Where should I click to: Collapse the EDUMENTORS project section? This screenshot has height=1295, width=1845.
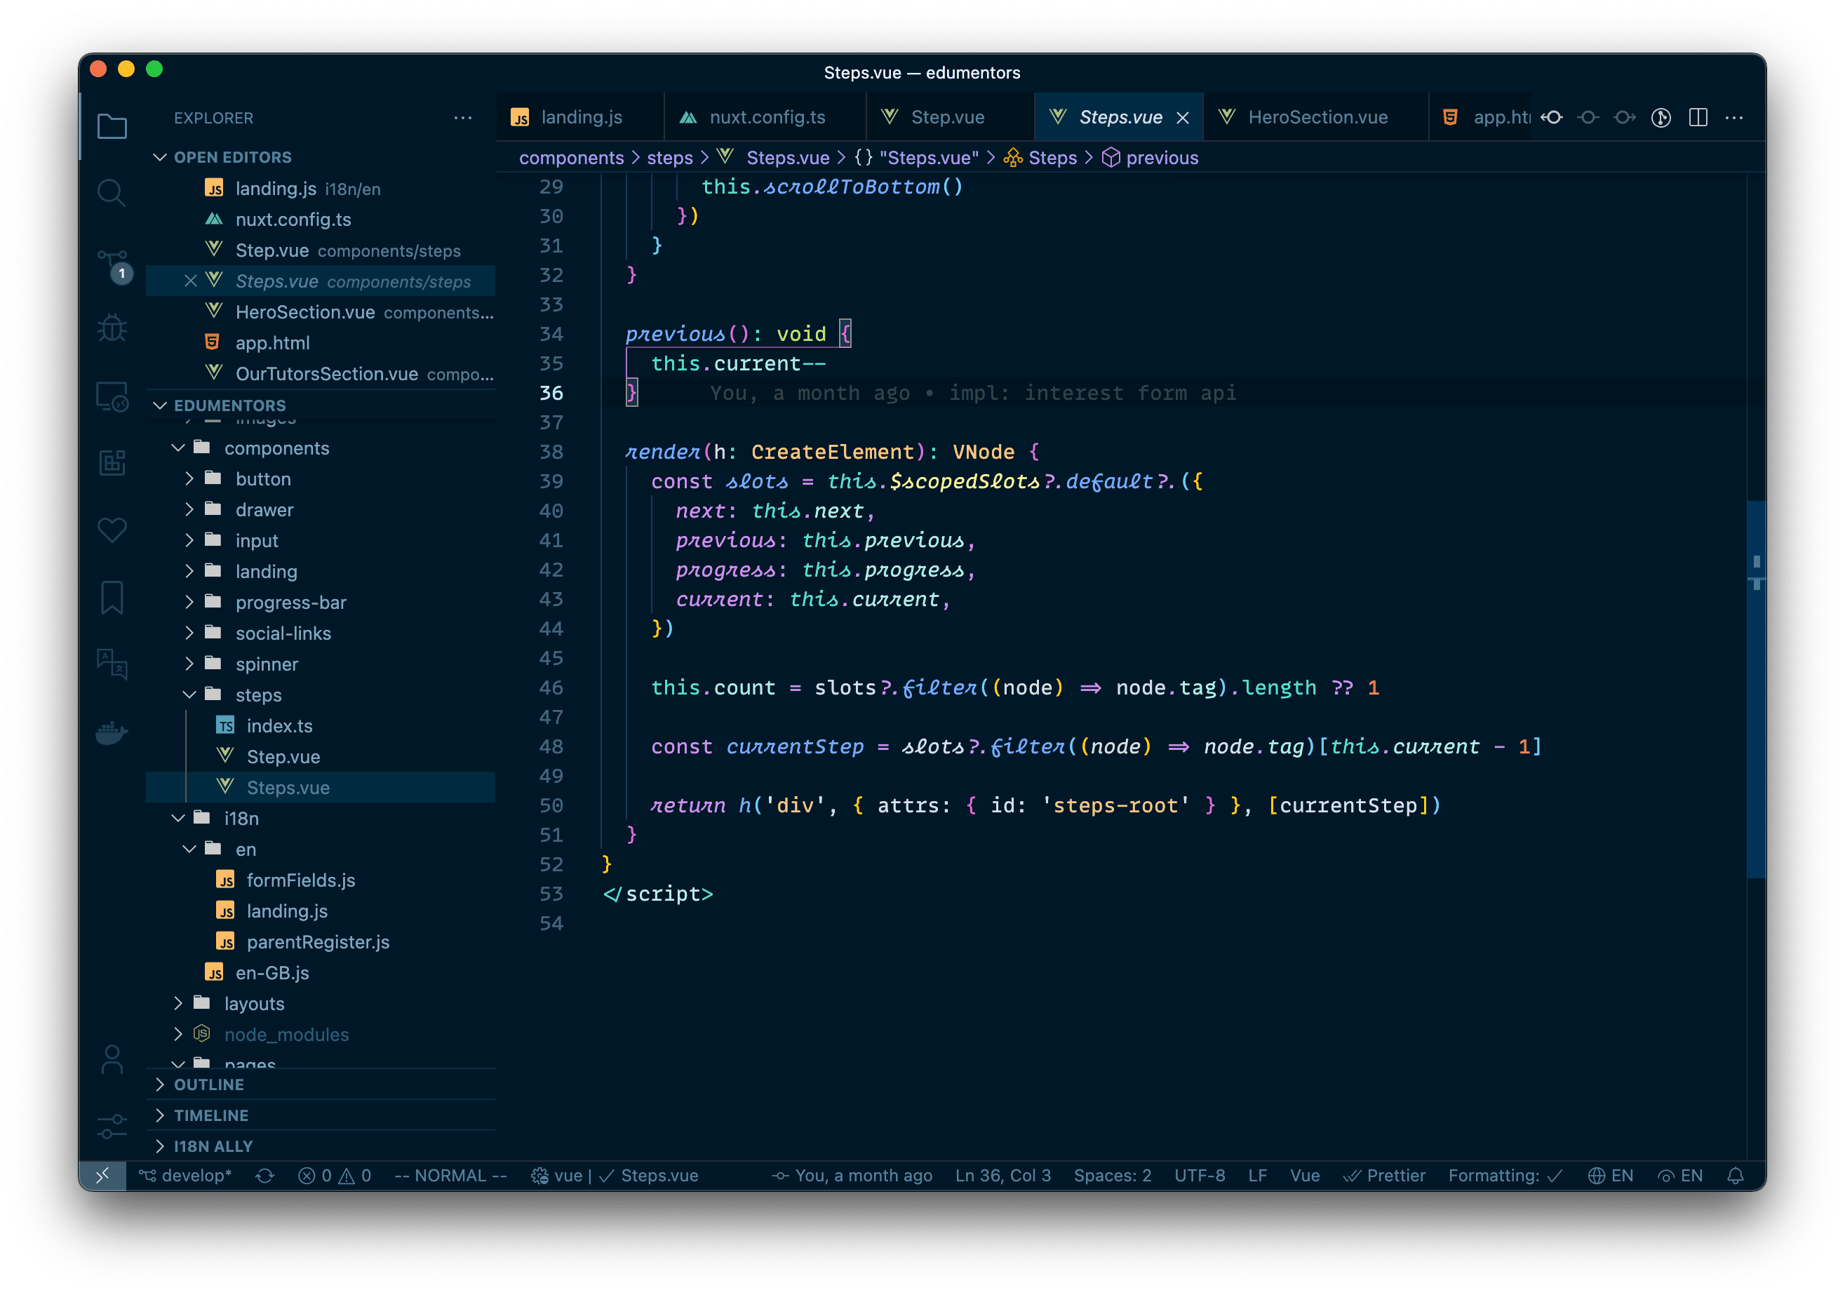(160, 405)
